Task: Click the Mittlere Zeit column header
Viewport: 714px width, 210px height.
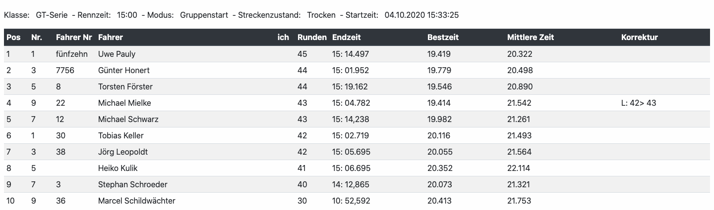Action: (530, 37)
